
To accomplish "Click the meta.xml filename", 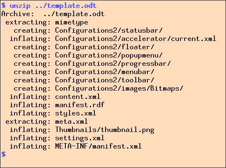I will click(72, 122).
